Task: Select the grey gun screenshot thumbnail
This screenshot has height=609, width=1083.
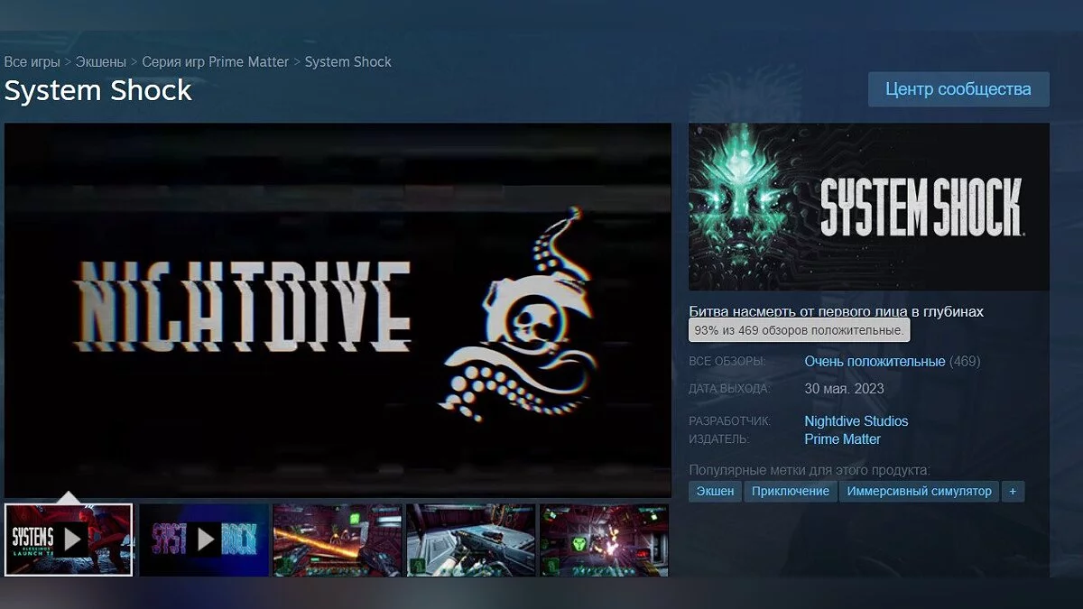Action: 471,540
